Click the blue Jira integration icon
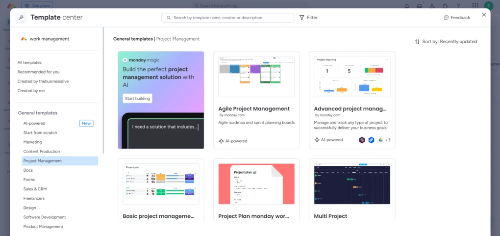 371,140
